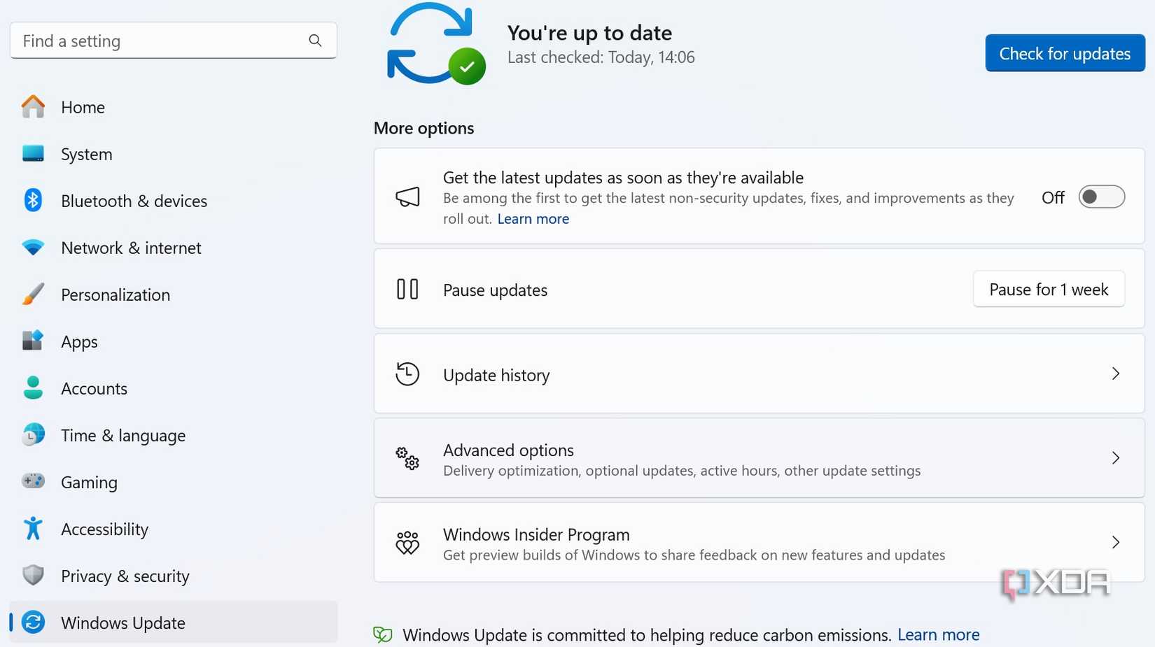Click the Off label beside the toggle
The image size is (1155, 647).
pos(1053,197)
